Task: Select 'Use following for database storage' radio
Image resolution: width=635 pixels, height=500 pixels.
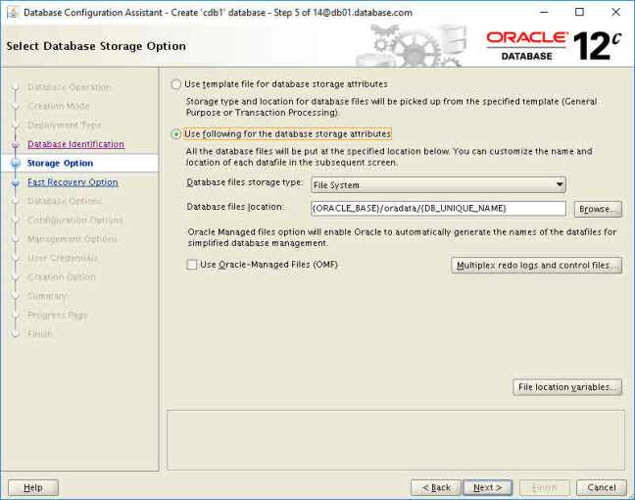Action: coord(176,134)
